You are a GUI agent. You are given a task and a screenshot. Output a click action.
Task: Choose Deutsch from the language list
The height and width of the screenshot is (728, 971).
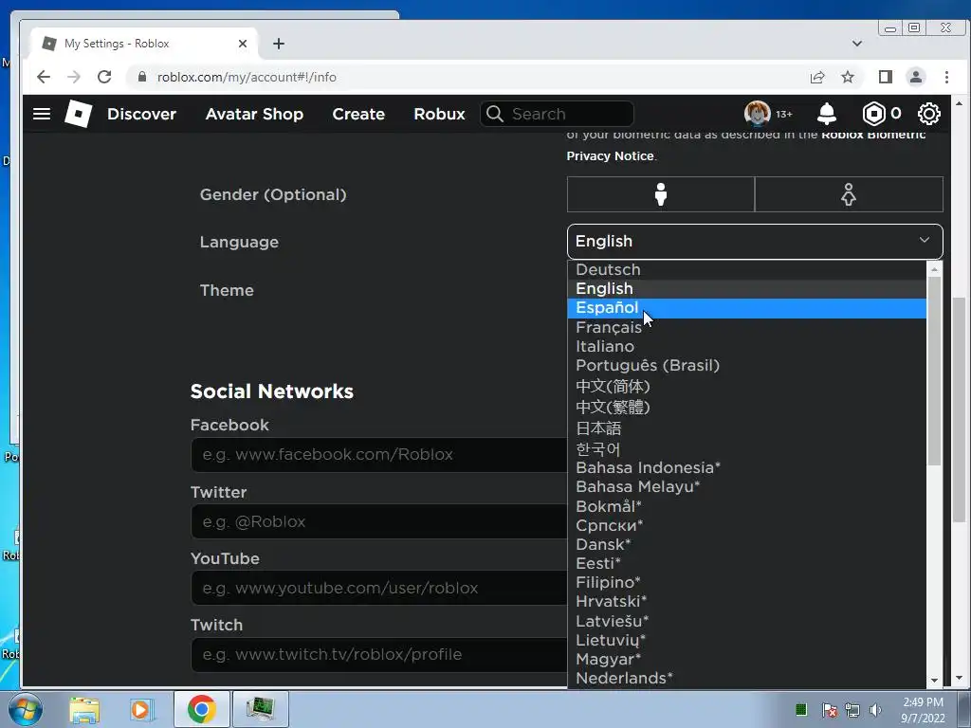click(x=747, y=270)
